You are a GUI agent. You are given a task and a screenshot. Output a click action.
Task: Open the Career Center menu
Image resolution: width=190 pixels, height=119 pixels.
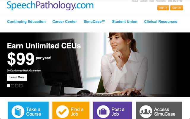point(65,22)
